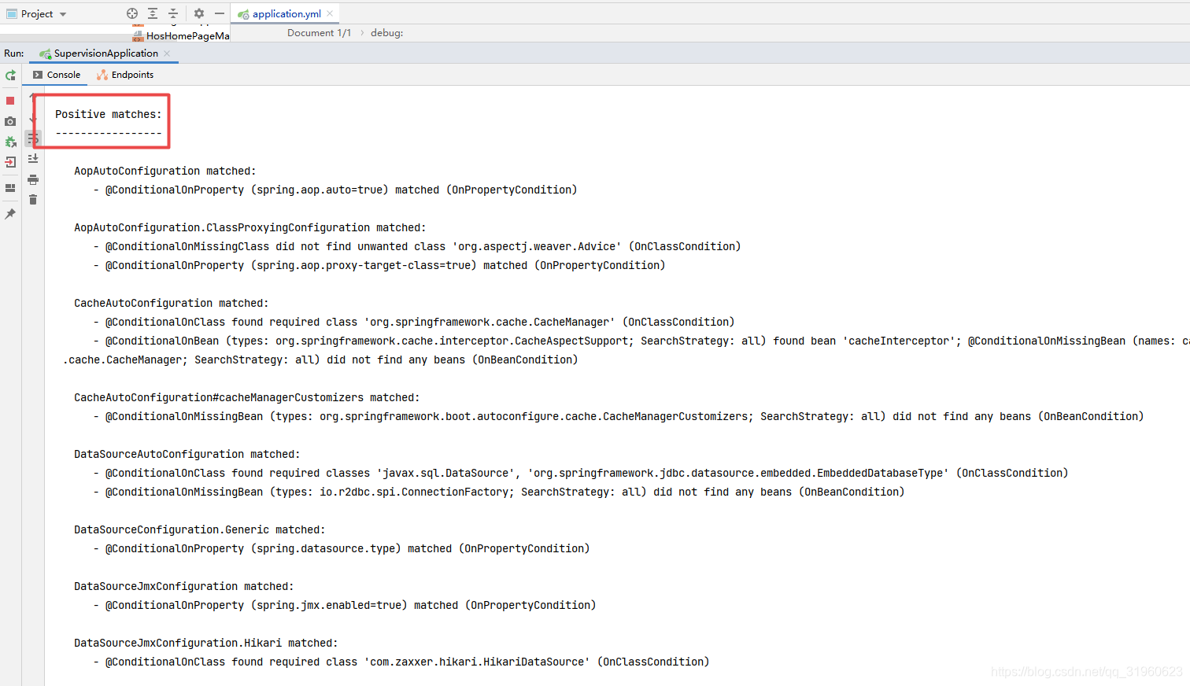Click the CacheManagerCustomizers ConditionalOnMissingBean line

coord(619,416)
